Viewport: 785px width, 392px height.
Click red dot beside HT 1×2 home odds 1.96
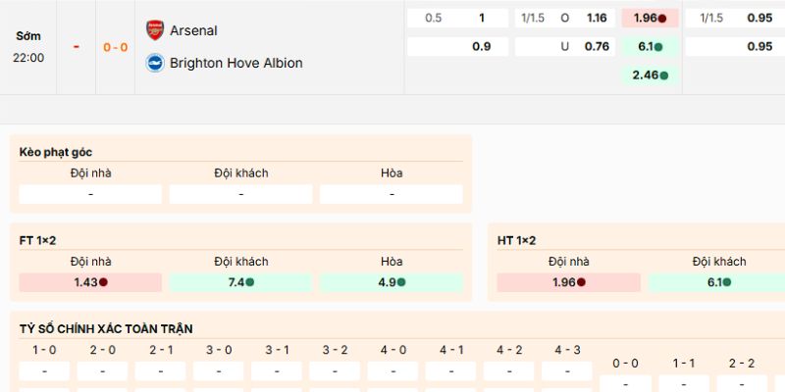(582, 282)
